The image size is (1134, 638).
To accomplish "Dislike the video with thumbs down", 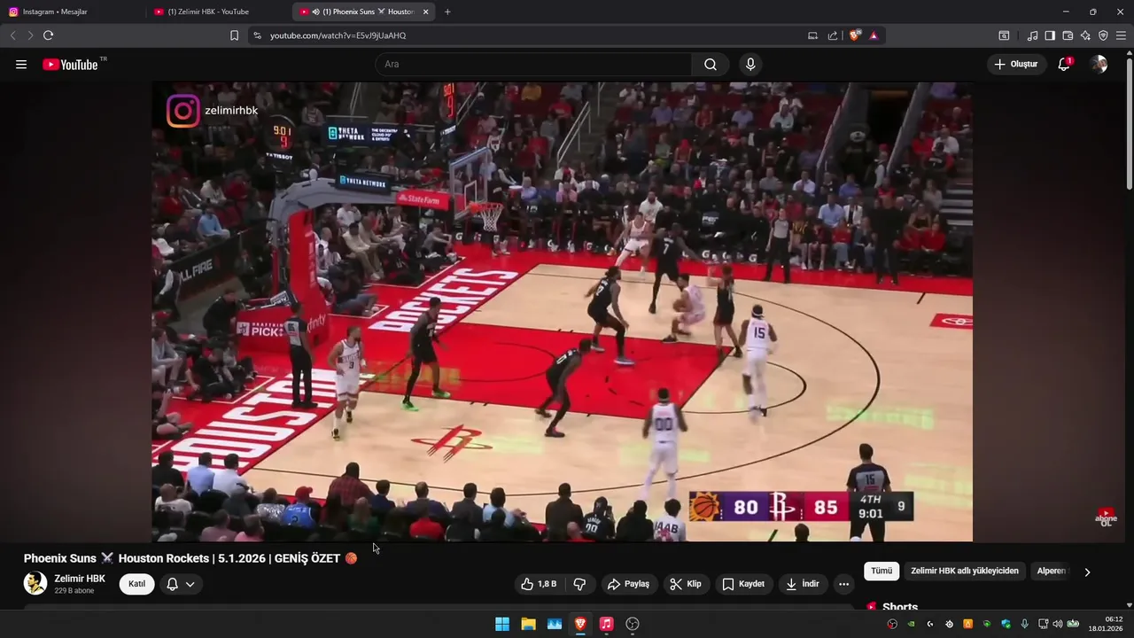I will pyautogui.click(x=579, y=584).
